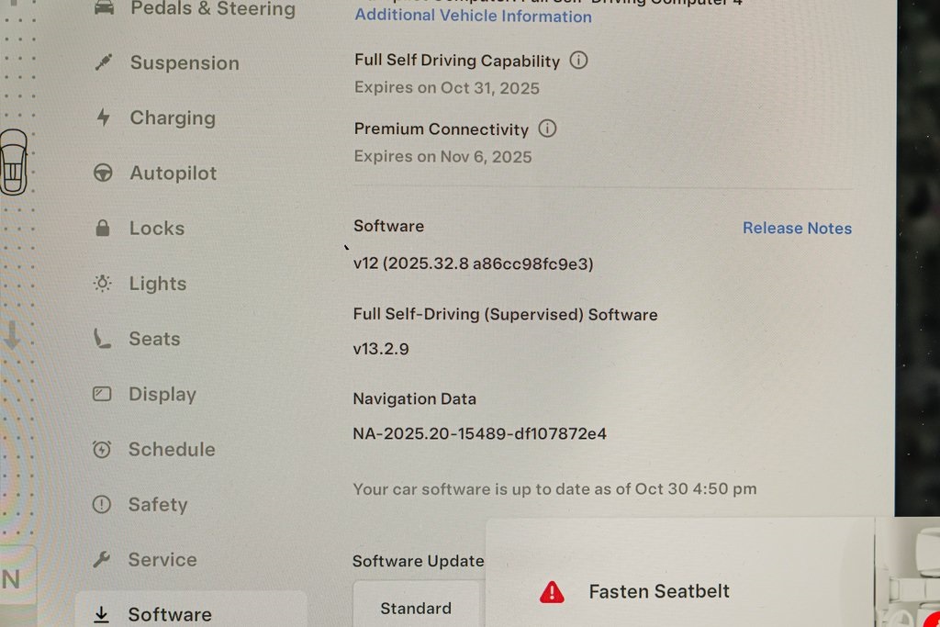Choose Standard software update preference

pyautogui.click(x=416, y=608)
